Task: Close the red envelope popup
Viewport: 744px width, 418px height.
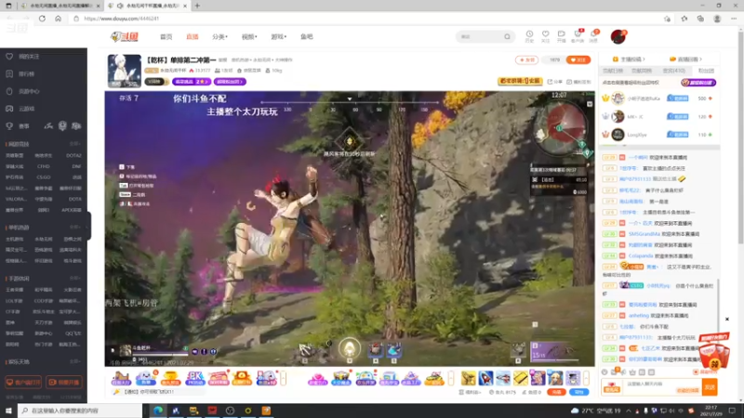Action: pos(727,319)
